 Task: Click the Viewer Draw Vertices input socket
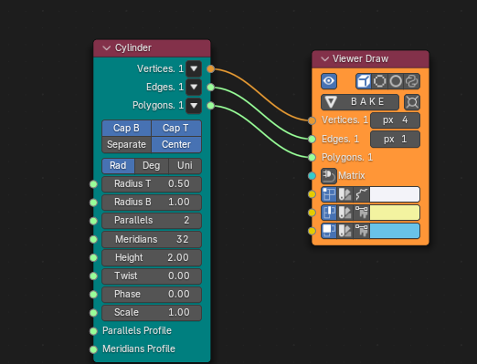(312, 120)
